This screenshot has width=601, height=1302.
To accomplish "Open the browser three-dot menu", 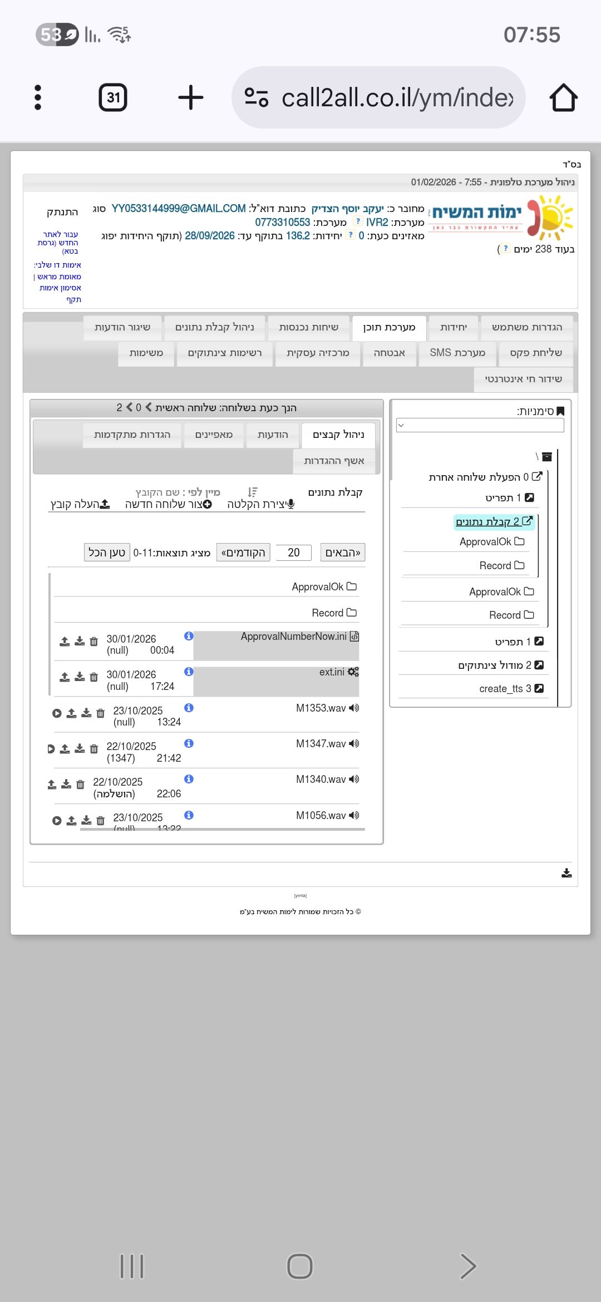I will tap(38, 98).
